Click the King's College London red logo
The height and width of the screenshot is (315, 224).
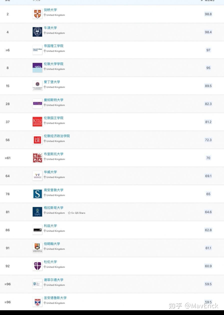(37, 122)
